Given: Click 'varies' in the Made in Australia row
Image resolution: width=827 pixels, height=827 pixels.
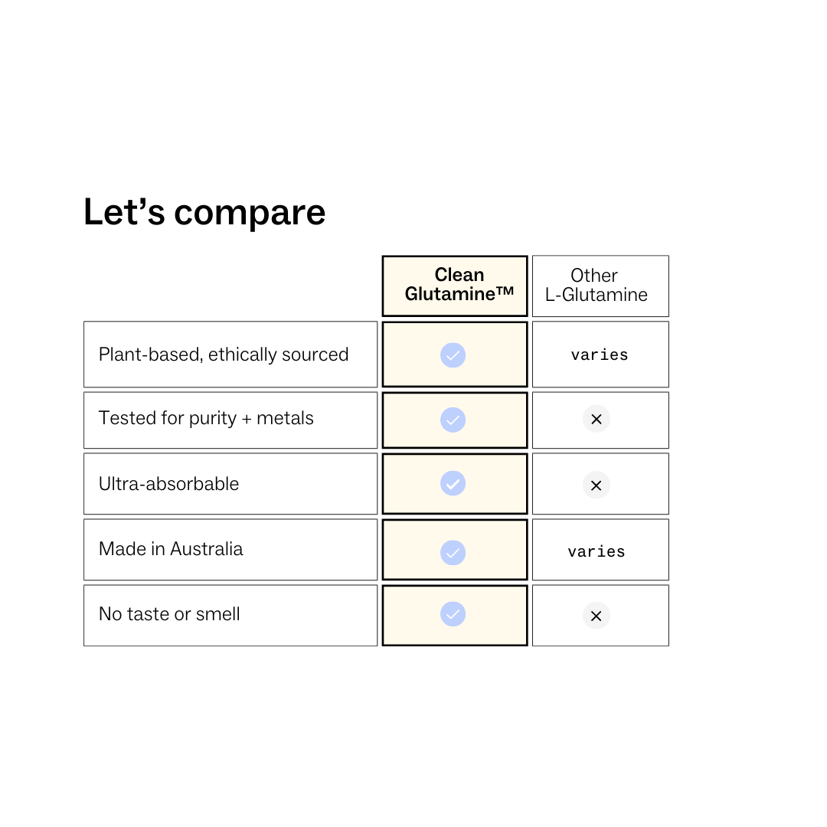Looking at the screenshot, I should (x=597, y=551).
